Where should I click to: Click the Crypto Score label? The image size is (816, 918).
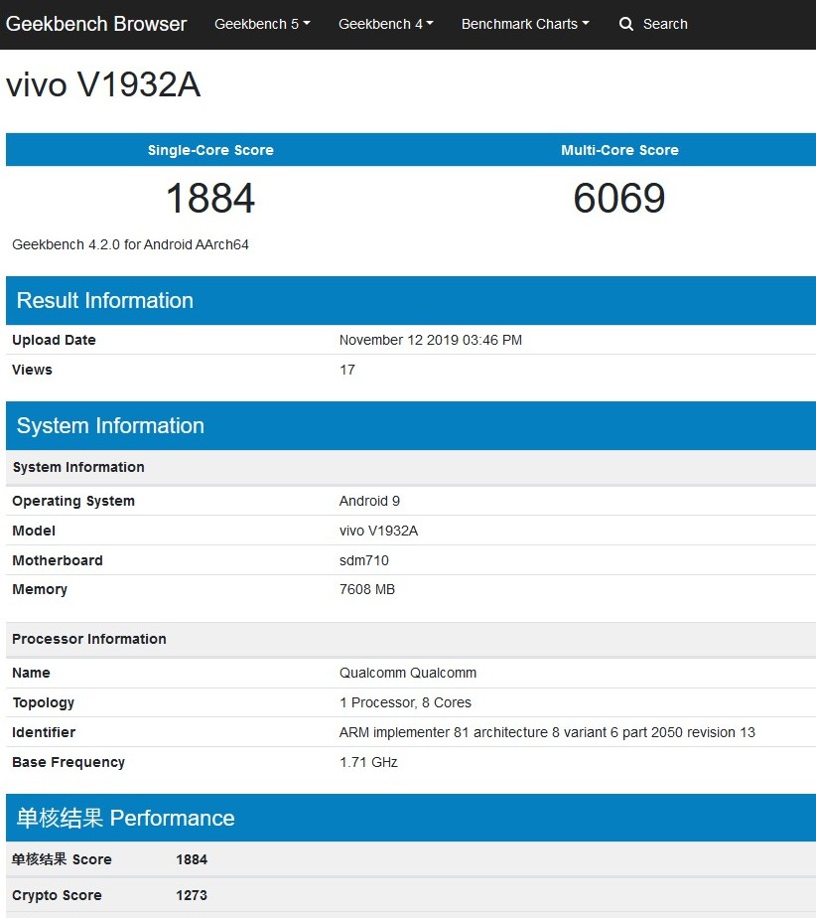tap(57, 896)
